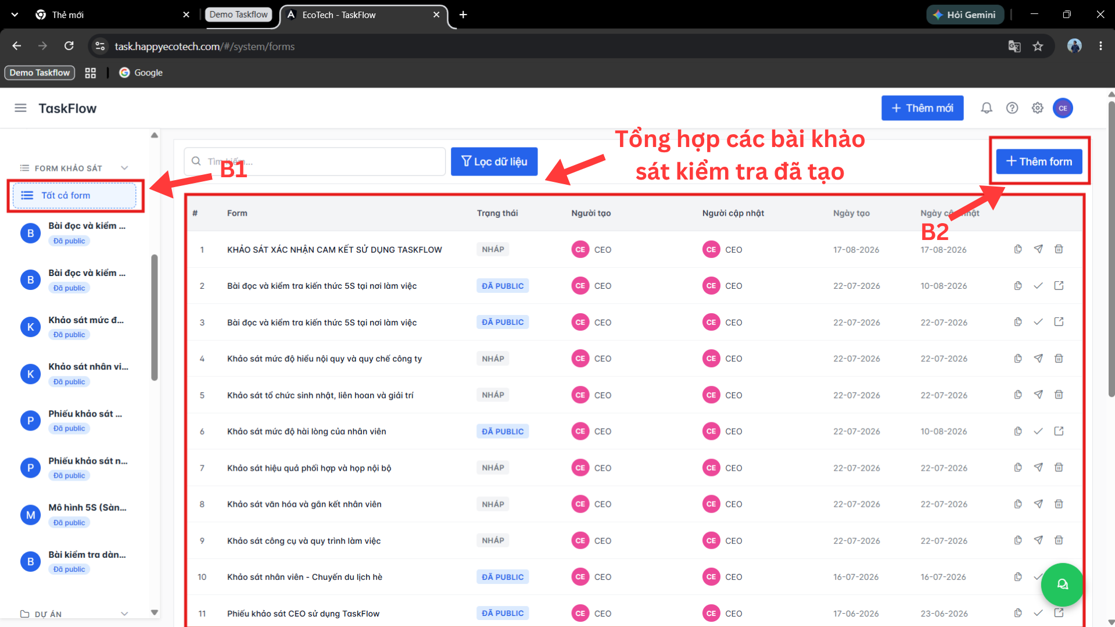The height and width of the screenshot is (627, 1115).
Task: Click the Lọc dữ liệu filter button
Action: (x=494, y=162)
